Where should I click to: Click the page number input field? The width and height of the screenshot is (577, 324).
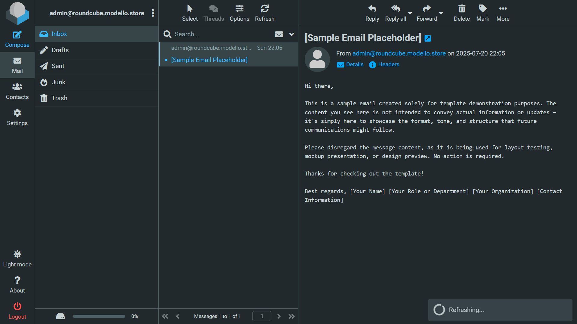pos(262,316)
